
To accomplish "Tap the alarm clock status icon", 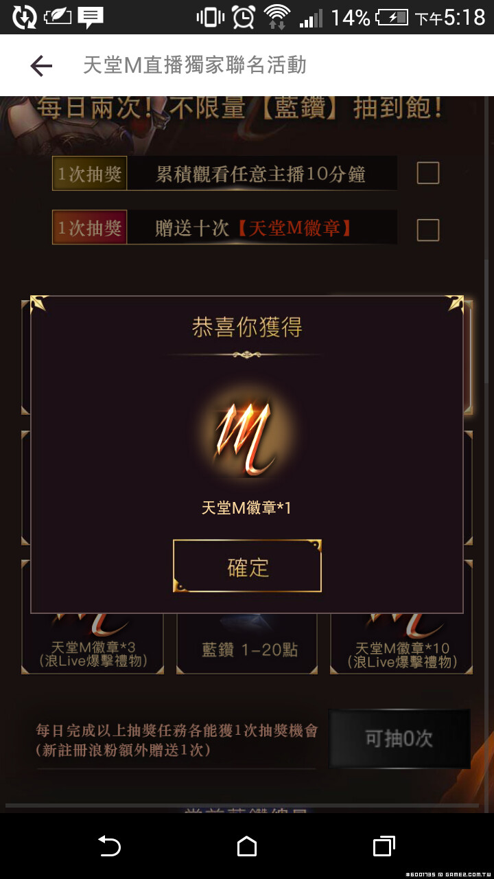I will [244, 17].
